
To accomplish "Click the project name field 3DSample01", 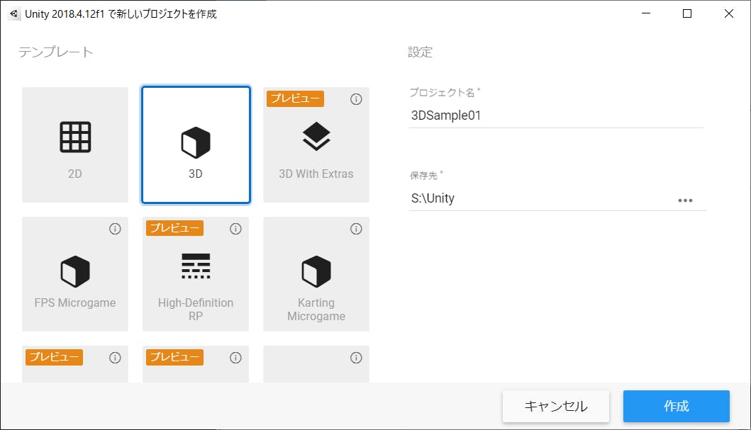I will click(x=556, y=115).
